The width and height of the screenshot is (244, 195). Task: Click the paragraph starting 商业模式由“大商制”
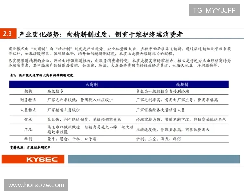point(120,51)
